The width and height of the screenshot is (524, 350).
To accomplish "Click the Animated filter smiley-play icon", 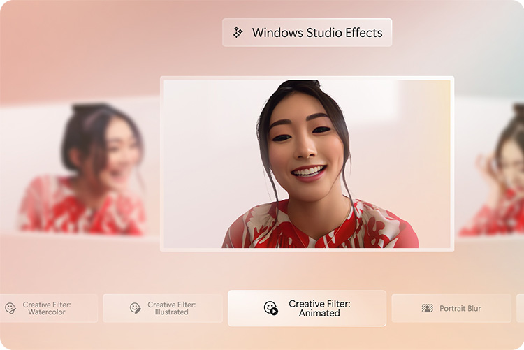I will click(270, 308).
